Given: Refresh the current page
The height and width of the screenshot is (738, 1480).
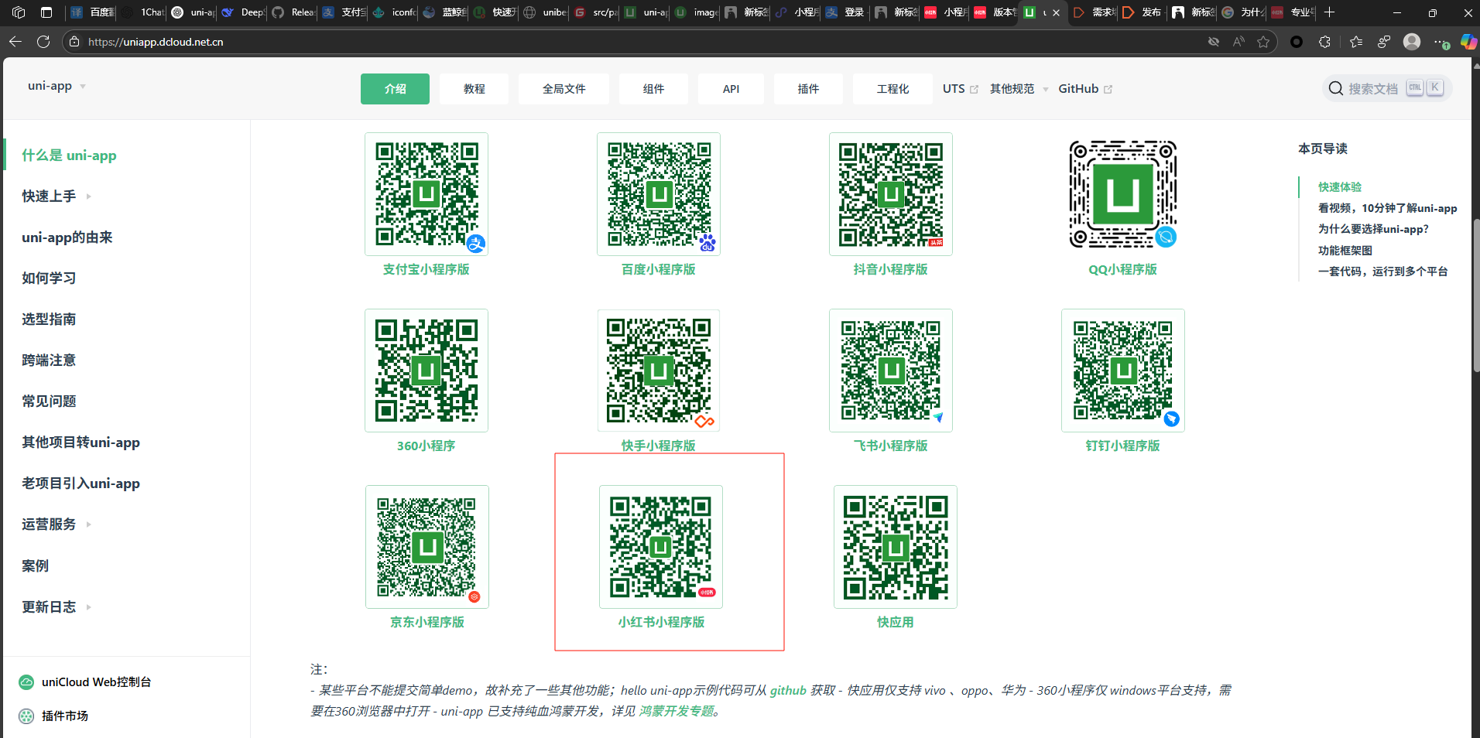Looking at the screenshot, I should (x=43, y=42).
